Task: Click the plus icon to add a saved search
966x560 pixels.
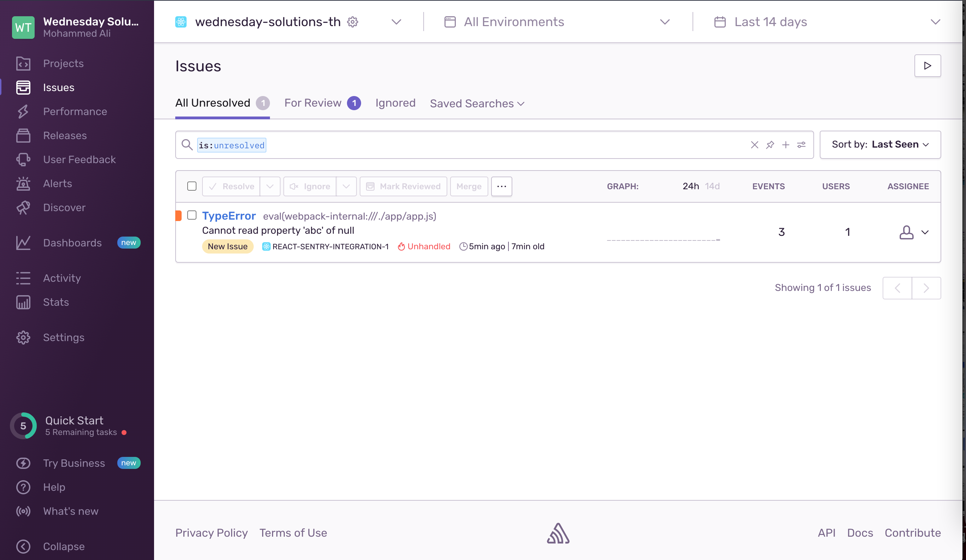Action: pyautogui.click(x=785, y=145)
